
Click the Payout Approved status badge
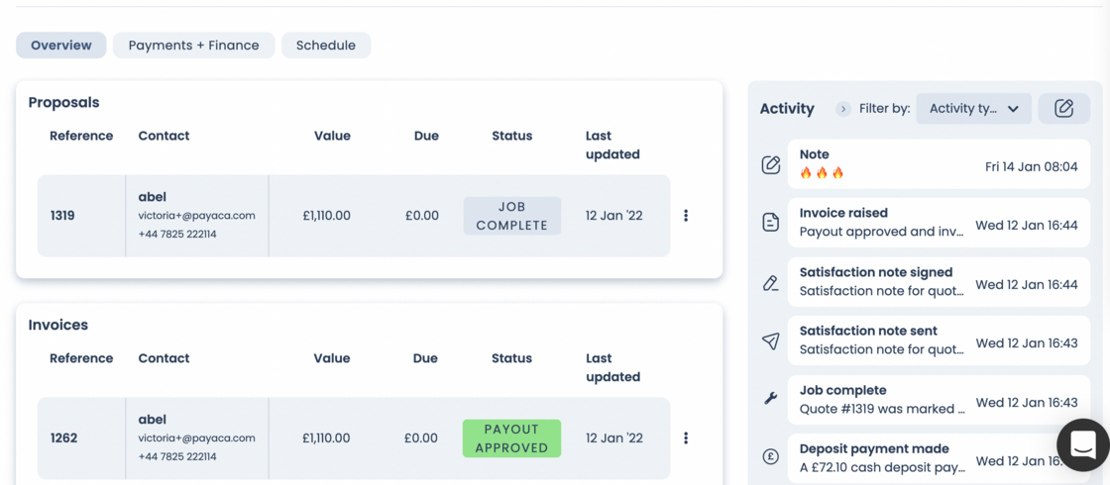[x=511, y=438]
